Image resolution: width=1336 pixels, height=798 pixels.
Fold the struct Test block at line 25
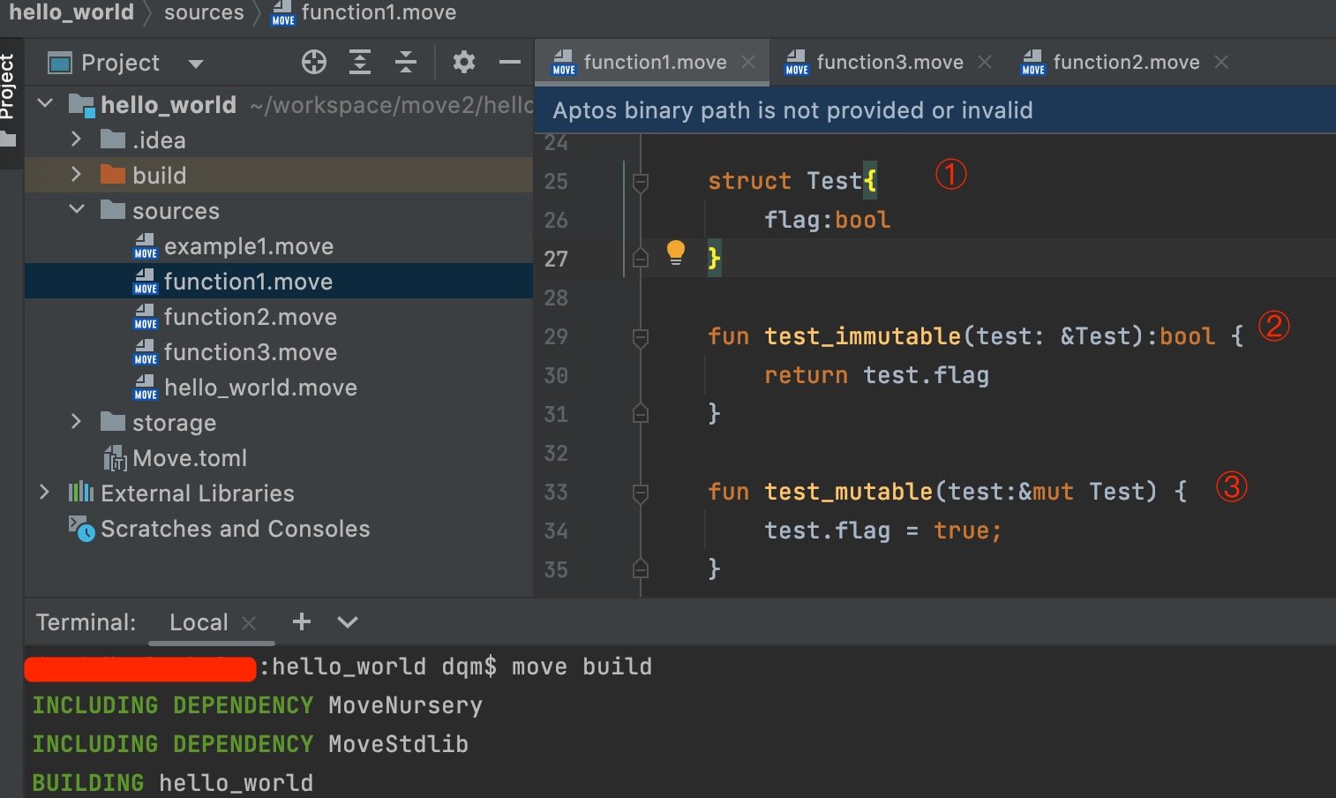pos(641,182)
